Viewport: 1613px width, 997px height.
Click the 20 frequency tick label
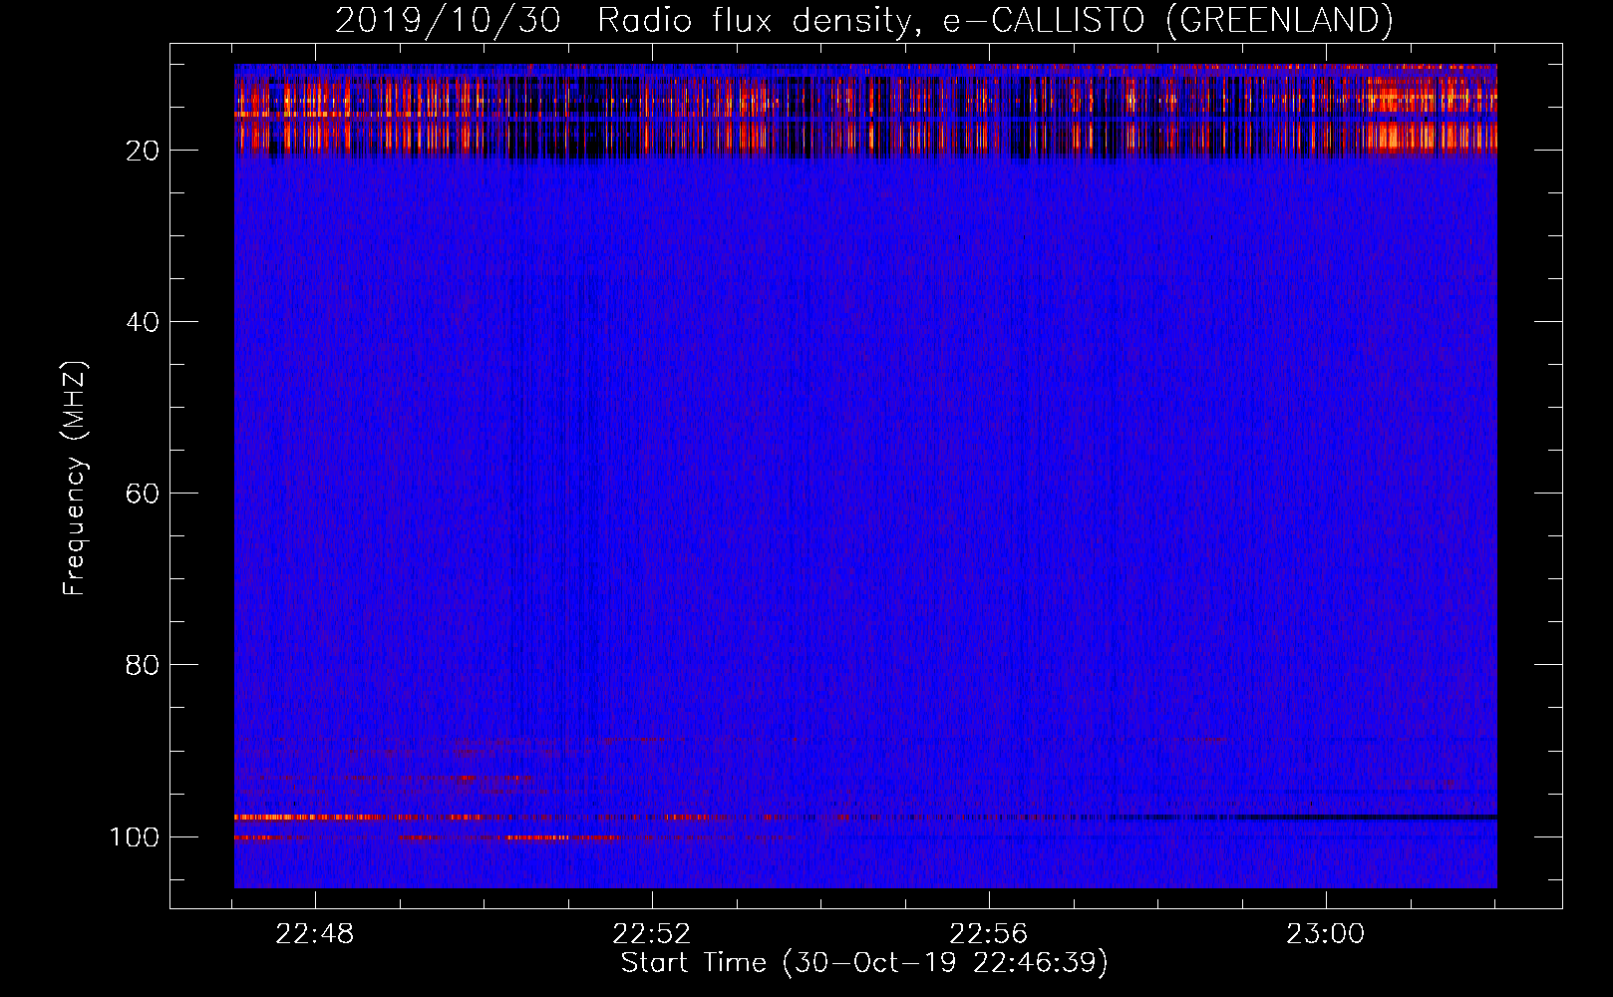142,151
